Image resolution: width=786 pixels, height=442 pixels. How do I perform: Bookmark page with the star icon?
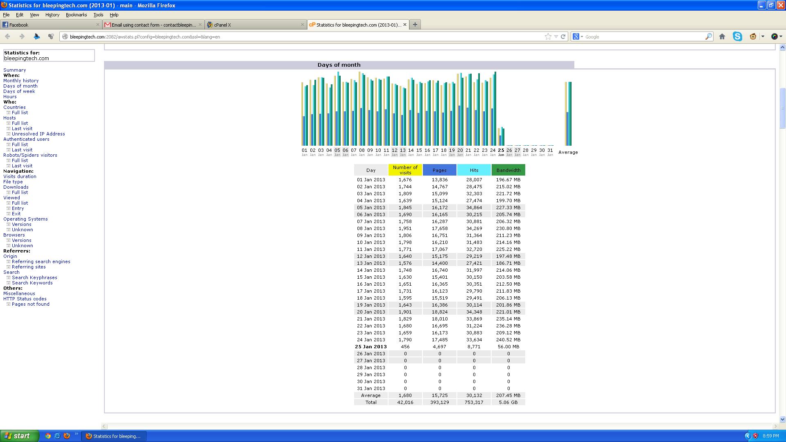(x=548, y=37)
